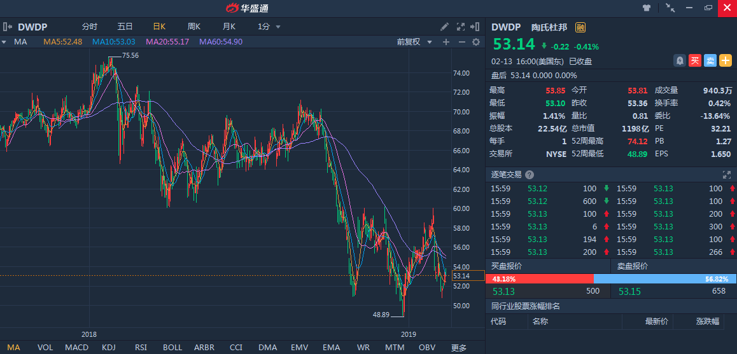Expand chart to fullscreen view

461,27
